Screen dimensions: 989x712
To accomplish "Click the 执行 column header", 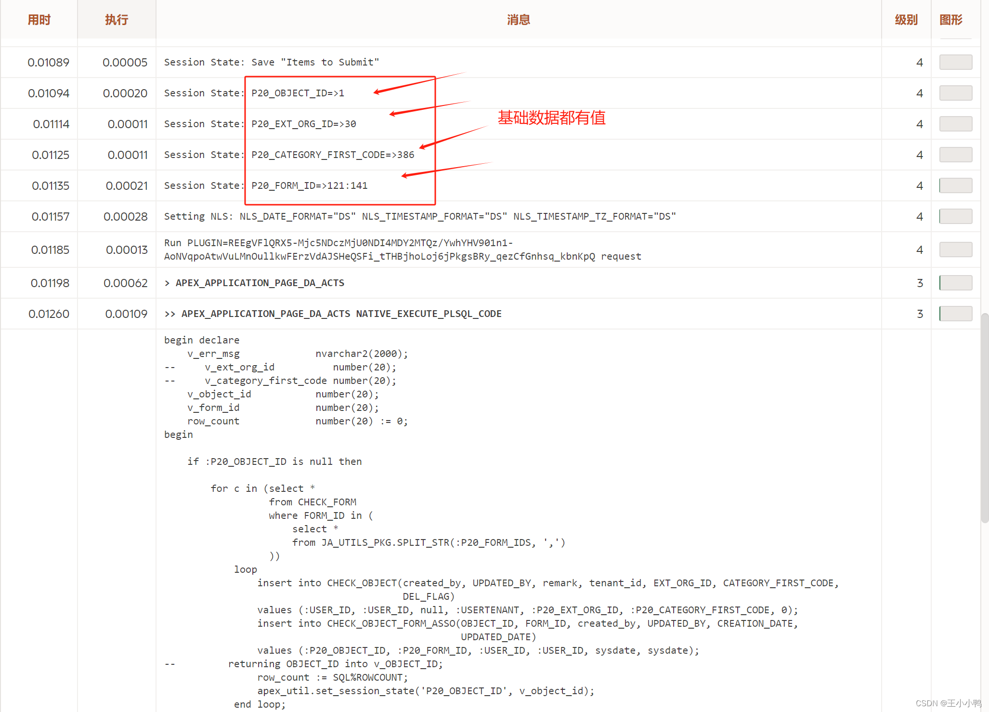I will click(x=117, y=20).
